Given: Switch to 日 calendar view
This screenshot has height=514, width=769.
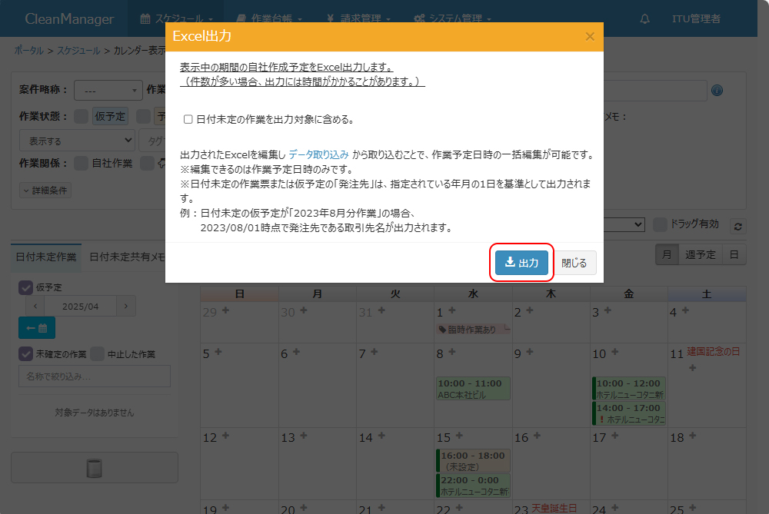Looking at the screenshot, I should 734,254.
